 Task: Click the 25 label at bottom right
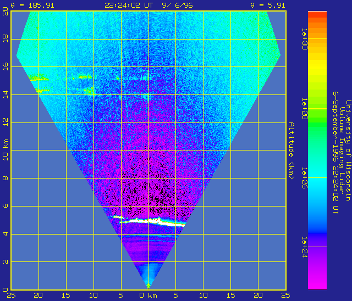coord(285,296)
